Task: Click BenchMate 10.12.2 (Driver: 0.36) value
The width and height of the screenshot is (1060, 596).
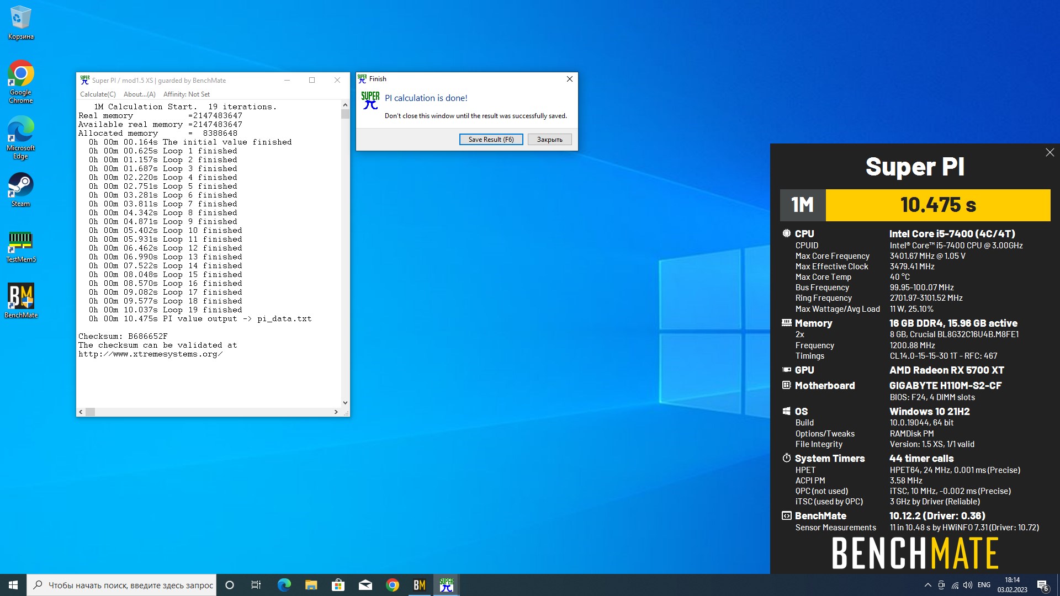Action: (937, 516)
